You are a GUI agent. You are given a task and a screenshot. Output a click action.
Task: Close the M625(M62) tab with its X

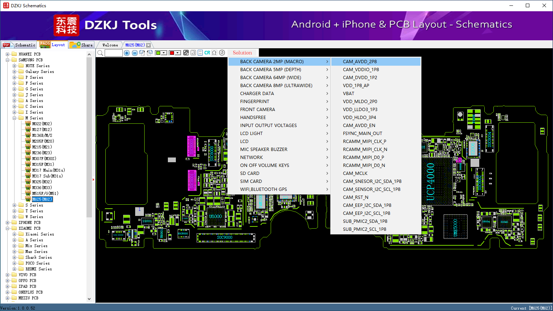point(148,45)
